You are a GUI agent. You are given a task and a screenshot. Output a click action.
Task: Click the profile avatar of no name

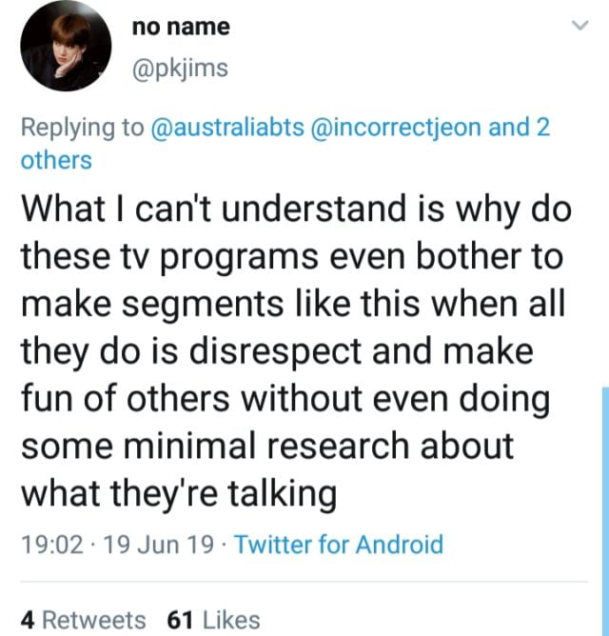61,51
